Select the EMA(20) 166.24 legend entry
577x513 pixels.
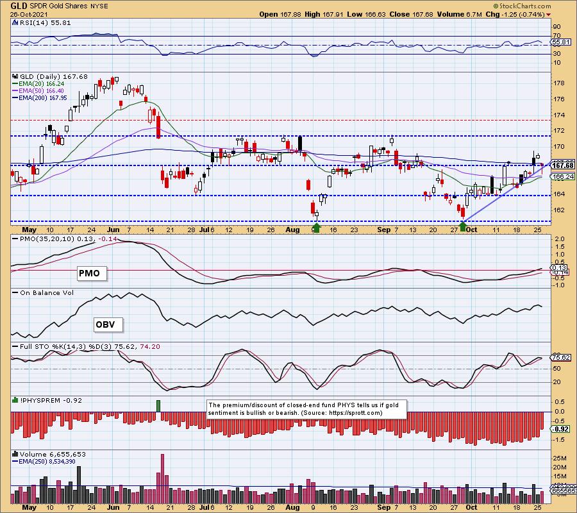pos(38,84)
